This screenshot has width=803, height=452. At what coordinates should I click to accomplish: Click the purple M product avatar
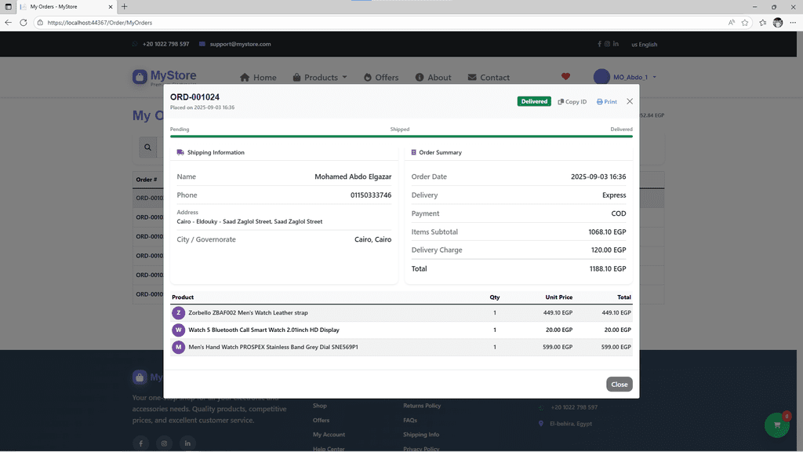pos(178,347)
